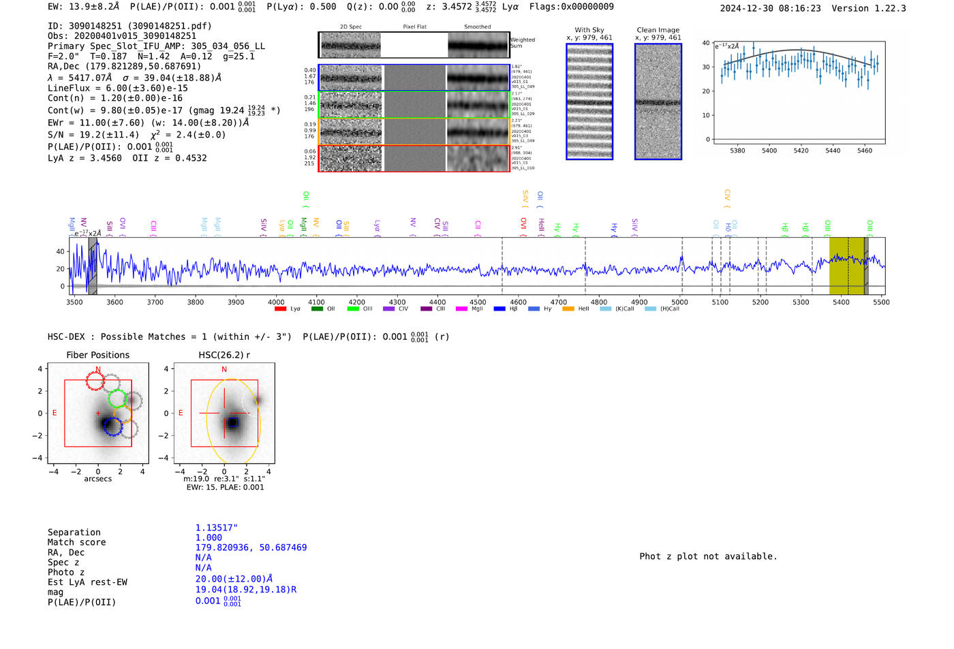Click 'Flags:0x00000009' in the header

[571, 7]
